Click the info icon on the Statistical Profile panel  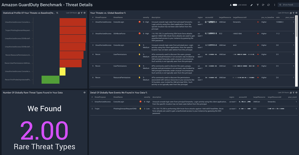point(85,13)
